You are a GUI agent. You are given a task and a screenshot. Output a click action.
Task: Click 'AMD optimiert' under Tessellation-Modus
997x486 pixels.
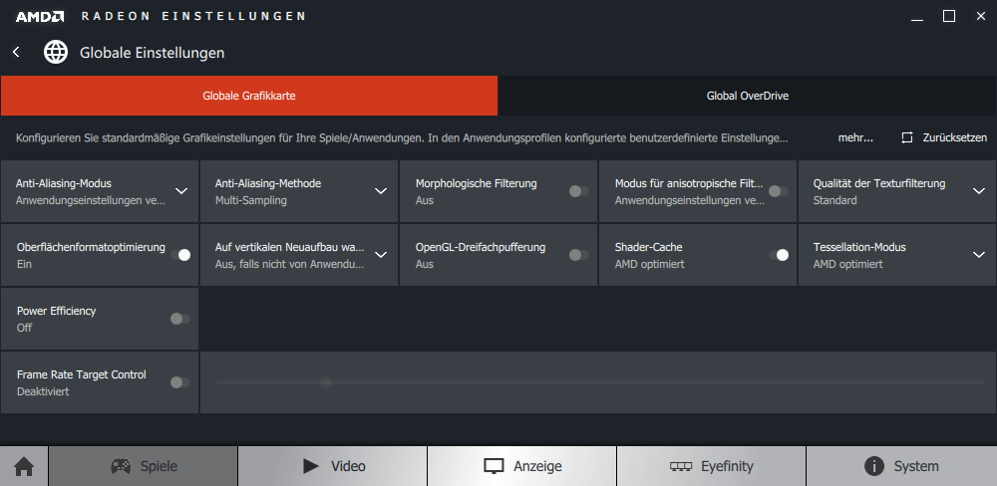click(x=848, y=264)
